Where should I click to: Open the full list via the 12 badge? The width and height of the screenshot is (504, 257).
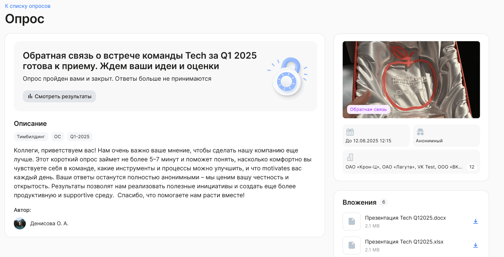(472, 167)
